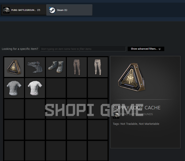
Task: Click the PUBG: BATTLEGROUNDS game link in details
Action: pyautogui.click(x=136, y=114)
